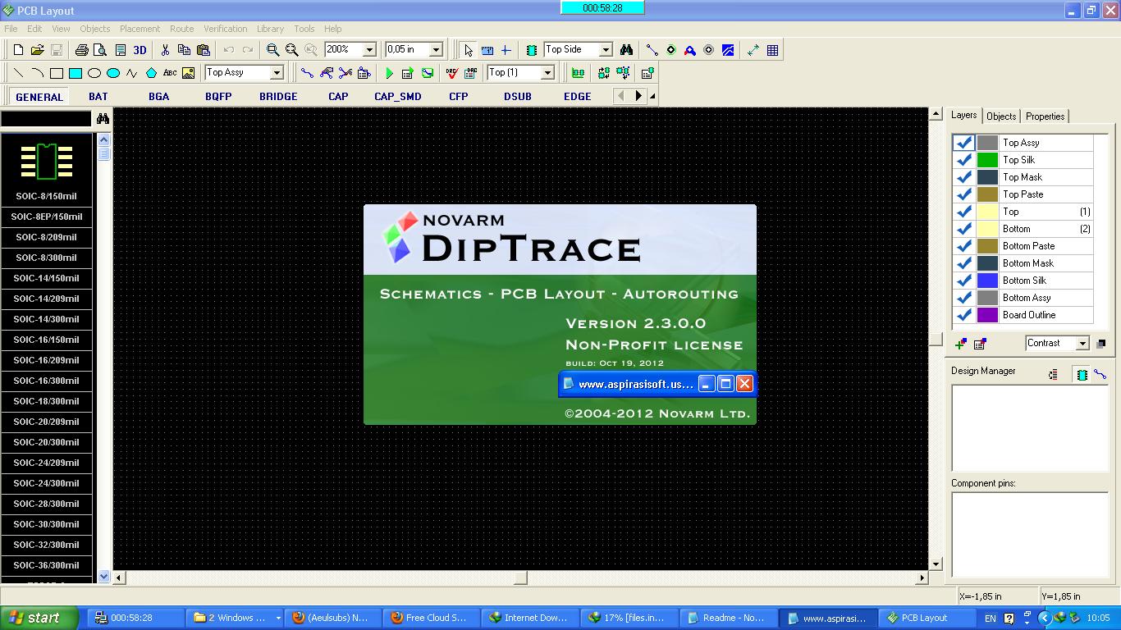
Task: Open the Top Side placement dropdown
Action: 605,50
